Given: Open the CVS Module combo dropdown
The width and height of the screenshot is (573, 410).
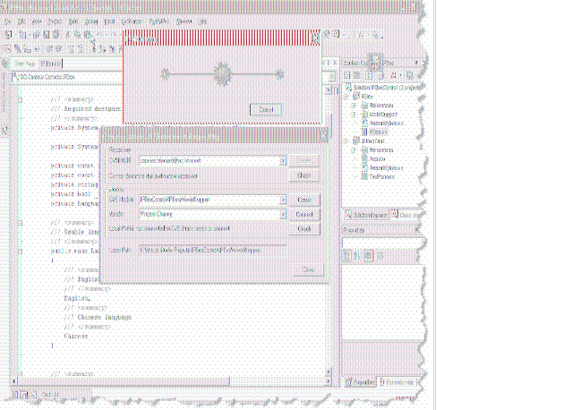Looking at the screenshot, I should coord(283,200).
